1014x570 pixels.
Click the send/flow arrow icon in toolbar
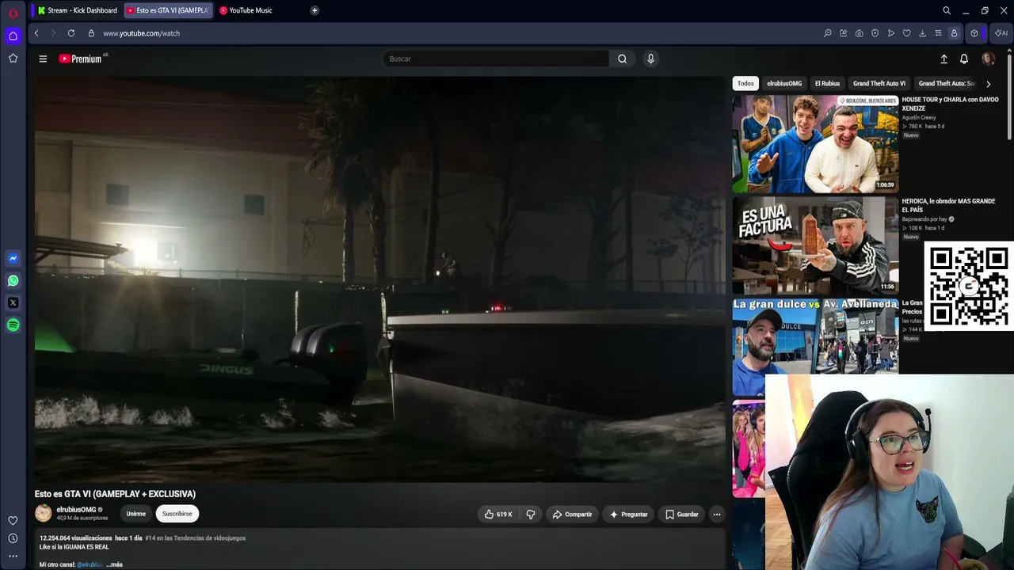click(x=891, y=33)
